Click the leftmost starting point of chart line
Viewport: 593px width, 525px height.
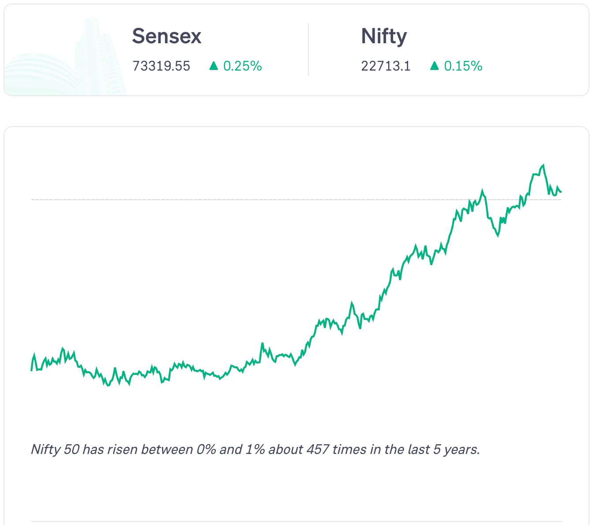[31, 370]
